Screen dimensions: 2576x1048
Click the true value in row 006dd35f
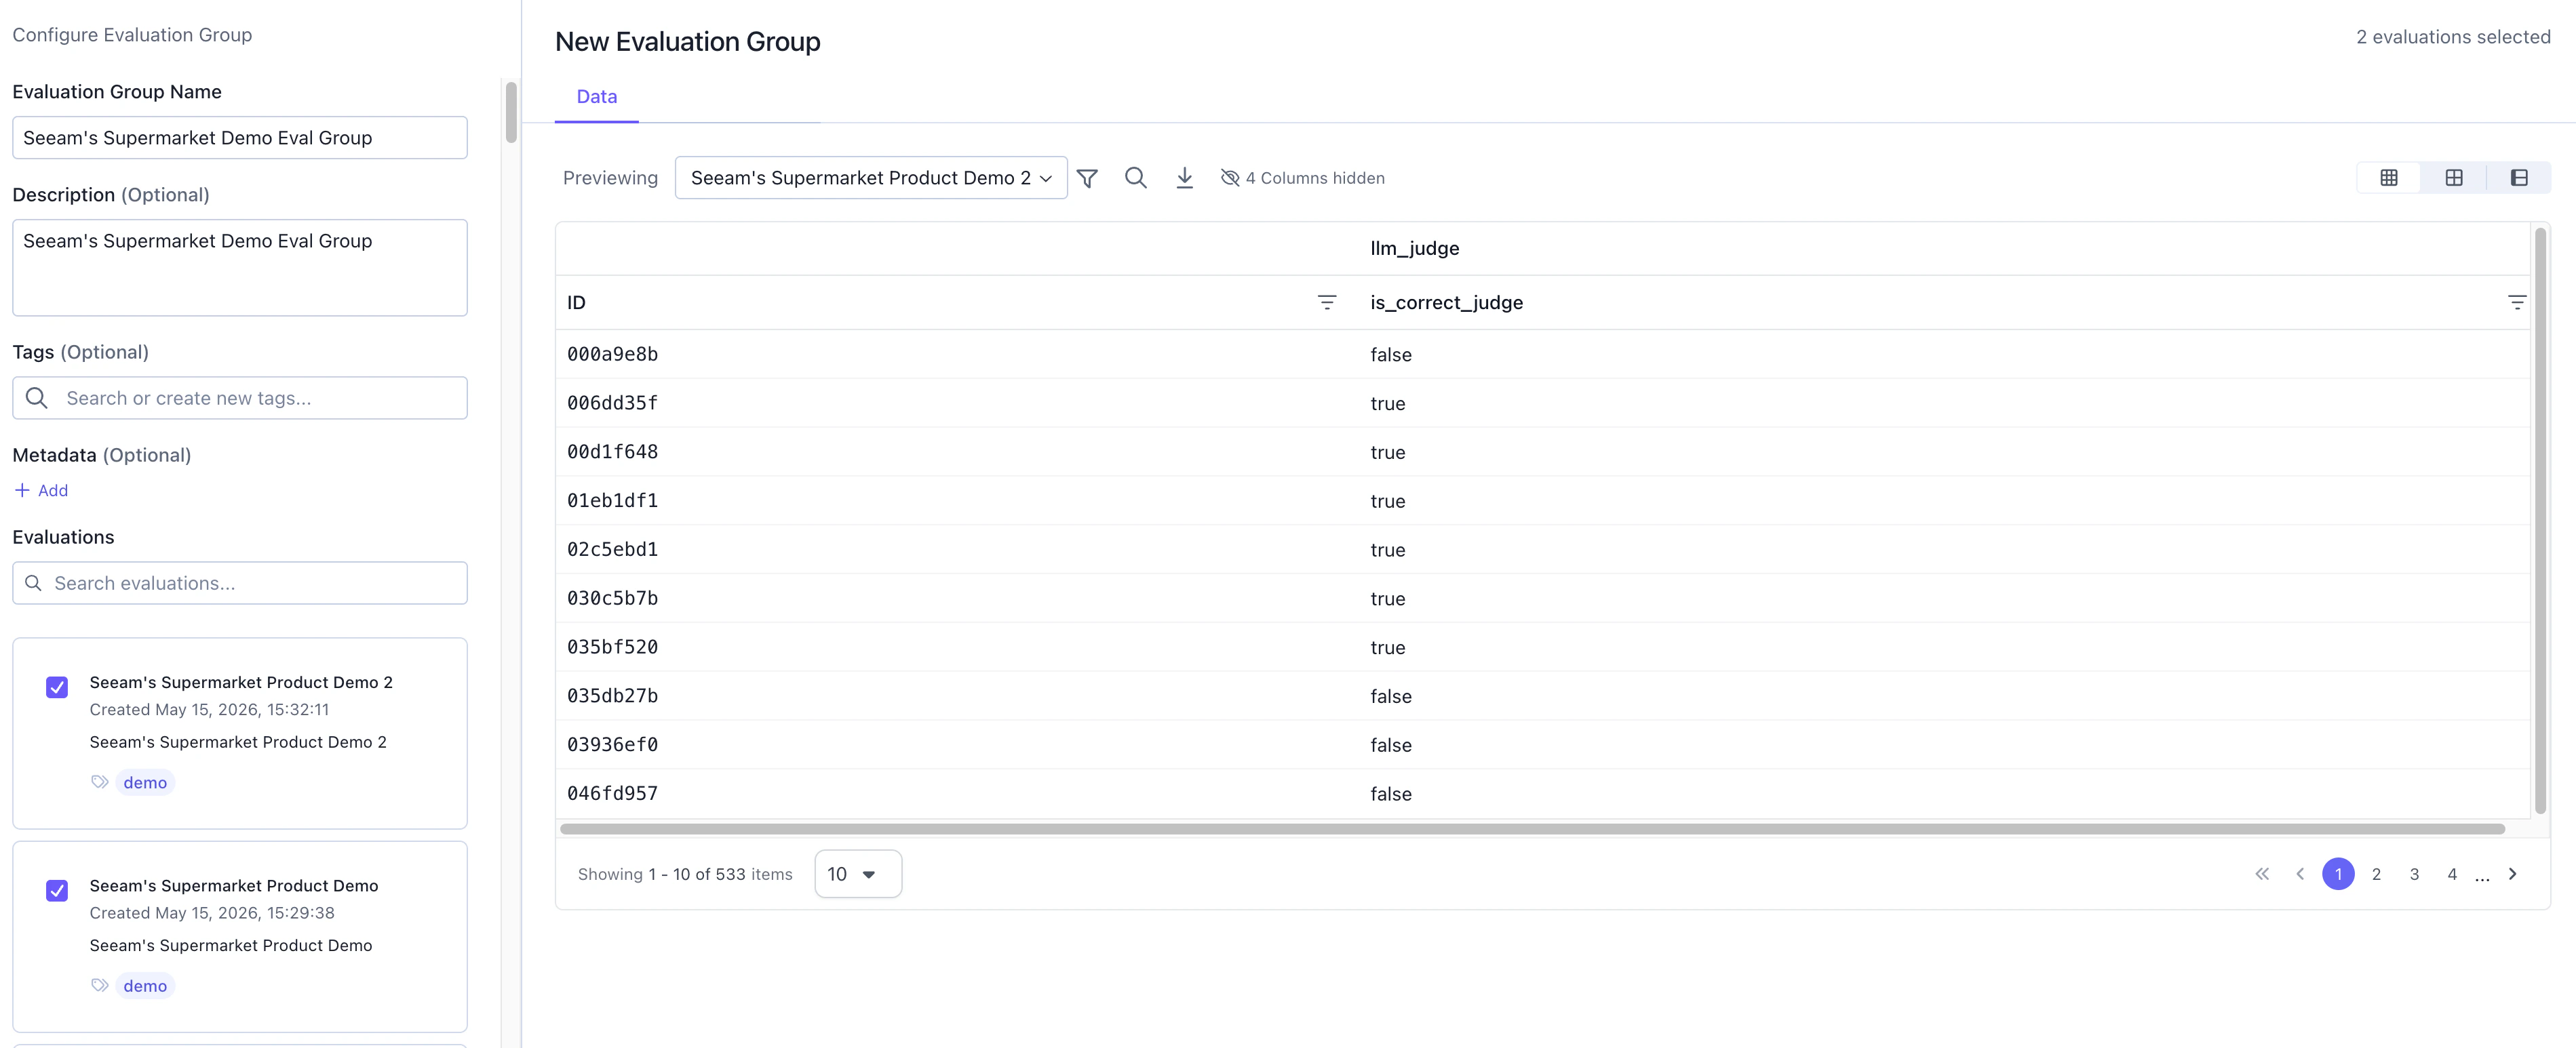tap(1388, 403)
